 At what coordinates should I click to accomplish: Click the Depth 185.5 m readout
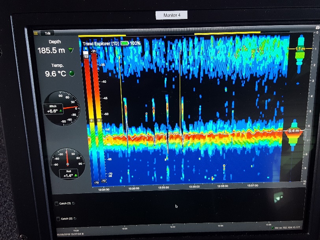[x=51, y=50]
